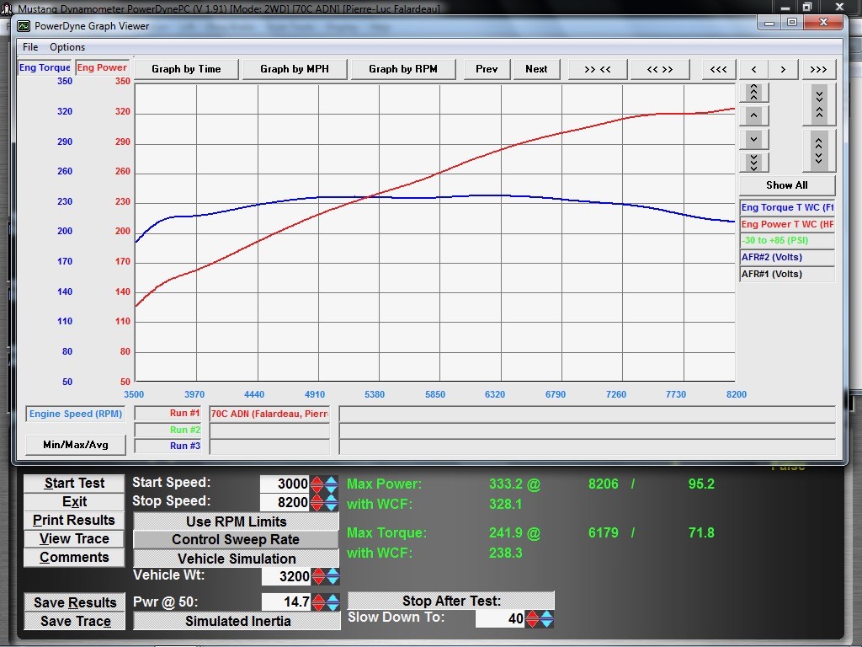Viewport: 862px width, 647px height.
Task: Select the Run #3 label
Action: click(168, 446)
